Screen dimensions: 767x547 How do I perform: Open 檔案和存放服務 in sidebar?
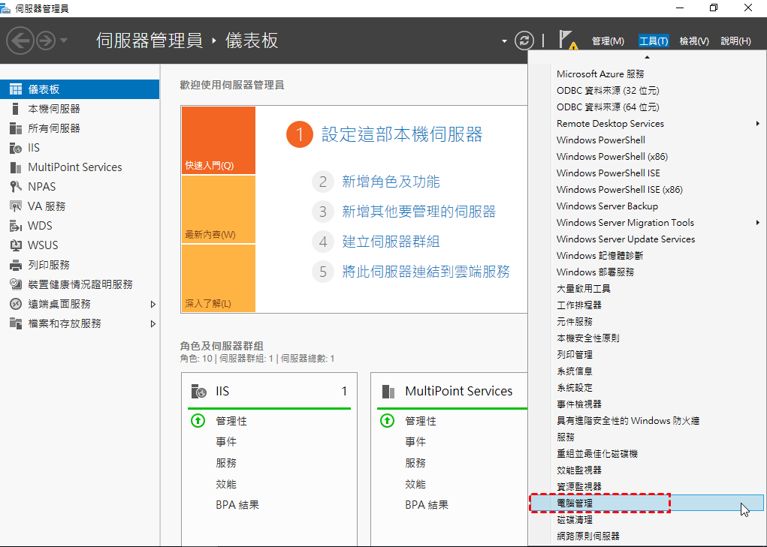pos(80,324)
